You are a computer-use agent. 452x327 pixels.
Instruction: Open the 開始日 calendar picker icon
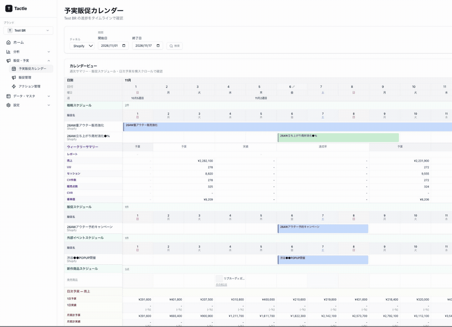click(124, 46)
